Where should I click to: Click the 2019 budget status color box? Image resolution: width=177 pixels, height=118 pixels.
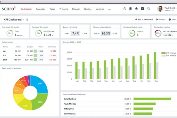(35, 60)
